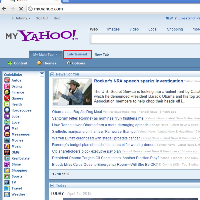Click the Horoscopes text link

click(21, 110)
